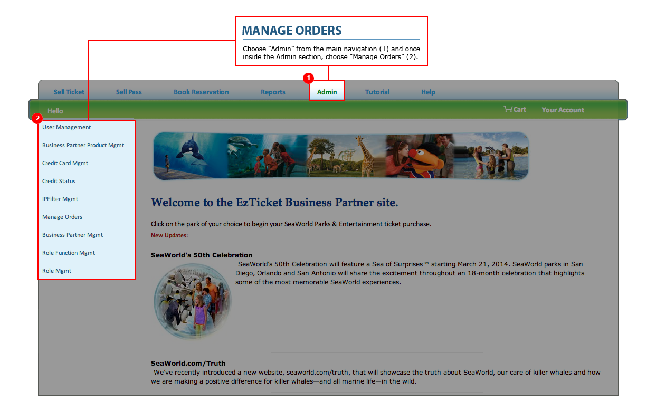Open the Tutorial tab
The height and width of the screenshot is (401, 656).
[x=377, y=92]
